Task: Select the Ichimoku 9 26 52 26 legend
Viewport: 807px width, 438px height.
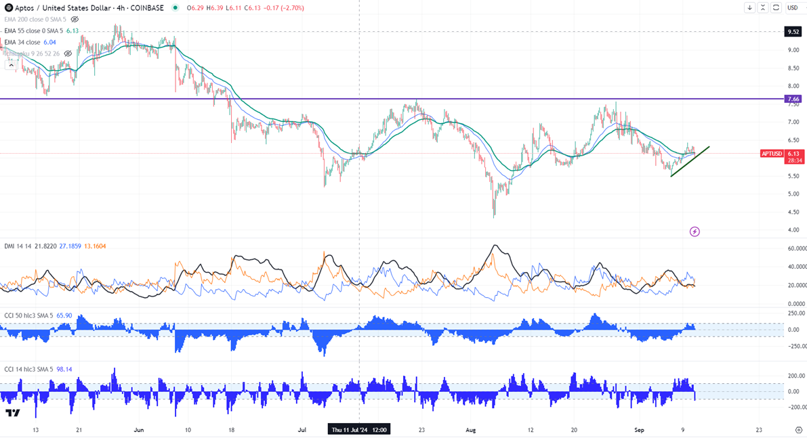Action: [x=32, y=53]
